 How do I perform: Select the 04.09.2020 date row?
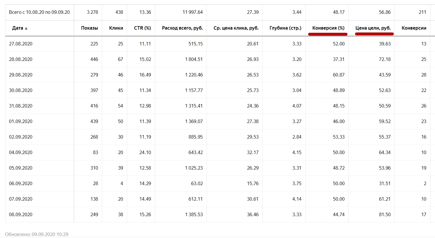pos(21,152)
